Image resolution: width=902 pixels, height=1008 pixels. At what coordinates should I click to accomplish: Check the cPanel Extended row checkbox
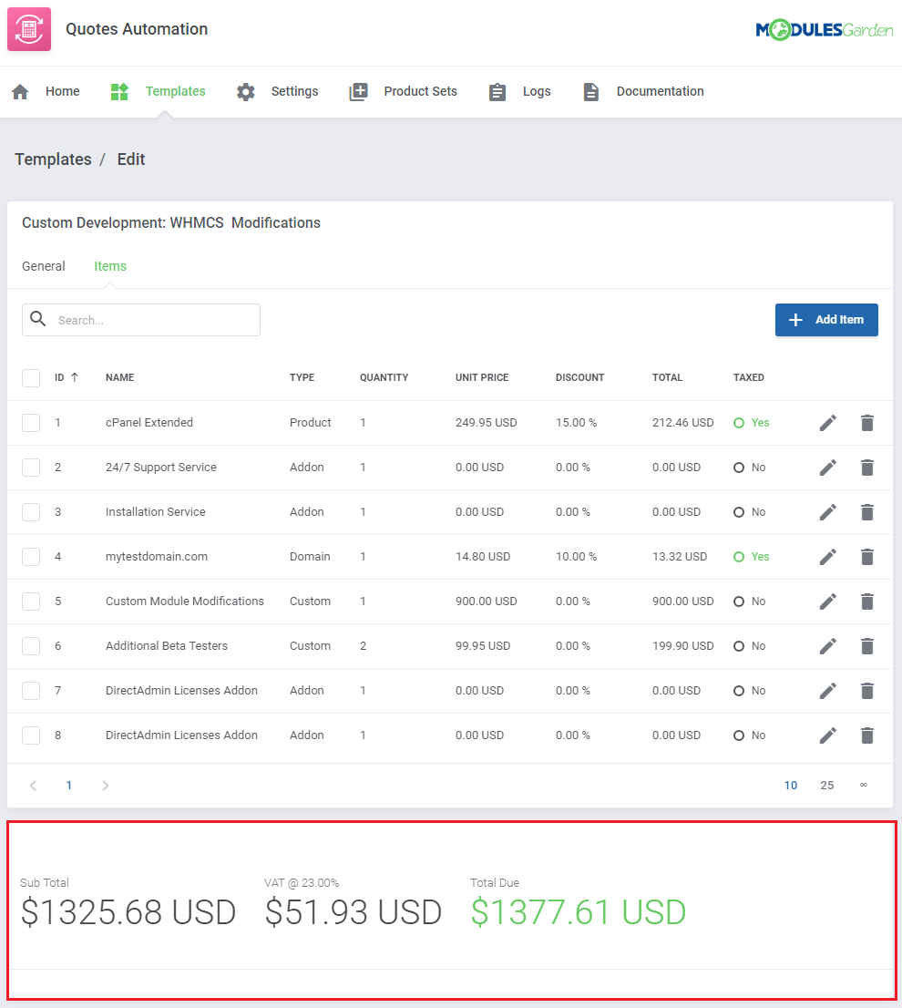(x=31, y=423)
